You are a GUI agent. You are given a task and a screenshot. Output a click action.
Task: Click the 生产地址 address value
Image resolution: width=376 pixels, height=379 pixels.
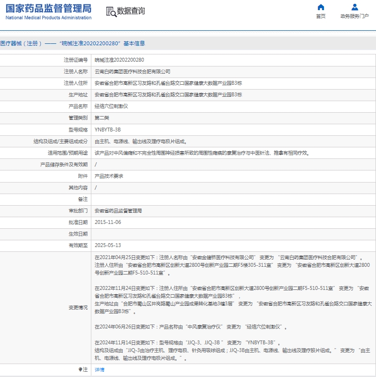168,95
